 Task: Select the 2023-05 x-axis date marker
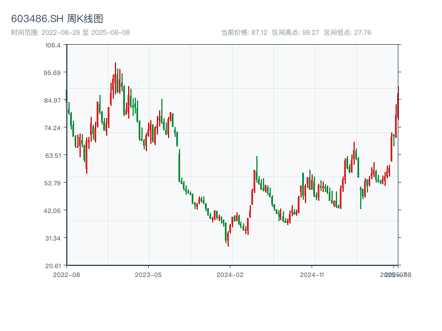click(x=148, y=274)
